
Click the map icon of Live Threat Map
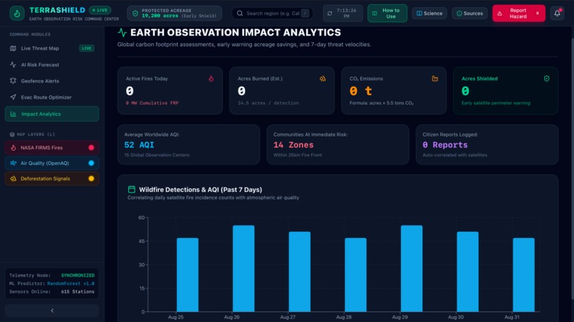(x=14, y=48)
